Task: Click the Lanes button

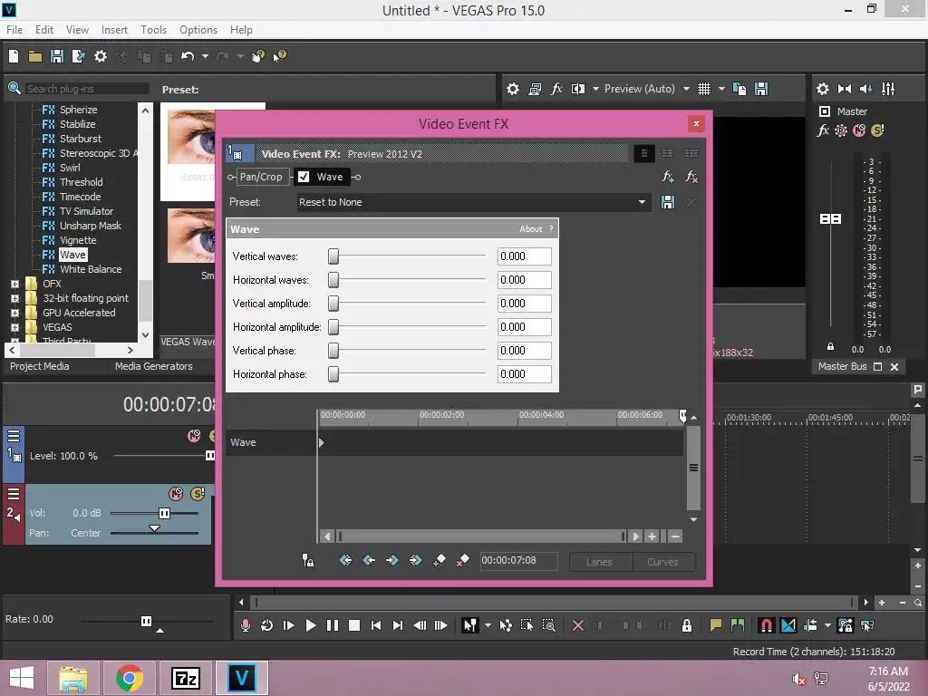Action: [x=600, y=562]
